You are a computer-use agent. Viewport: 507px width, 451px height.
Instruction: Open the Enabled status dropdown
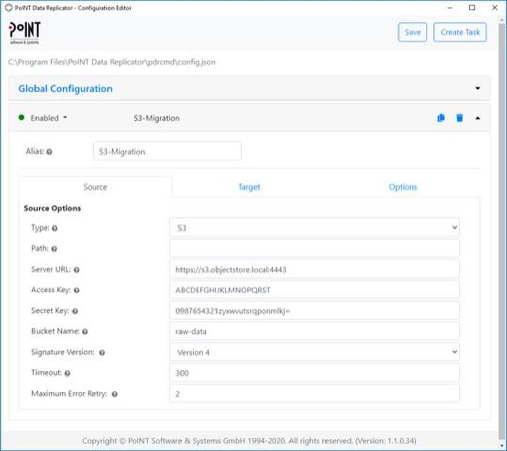coord(49,118)
